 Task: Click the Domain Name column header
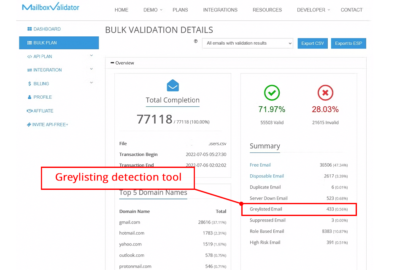[135, 211]
